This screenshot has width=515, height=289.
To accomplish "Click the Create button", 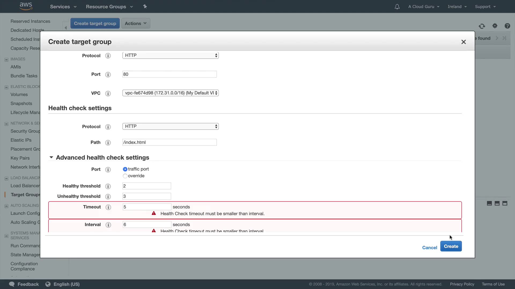I will (451, 246).
